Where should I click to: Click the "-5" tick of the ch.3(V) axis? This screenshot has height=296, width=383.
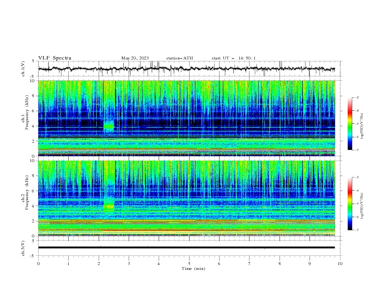point(33,256)
